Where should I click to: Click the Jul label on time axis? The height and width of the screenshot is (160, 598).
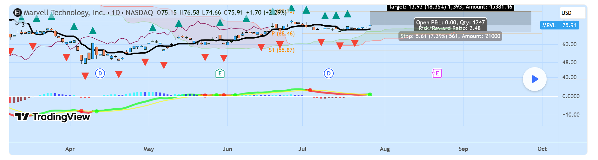click(302, 149)
